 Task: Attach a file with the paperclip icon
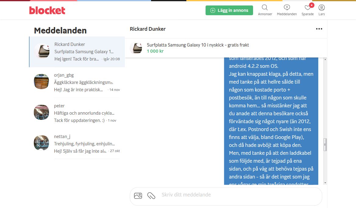(151, 196)
